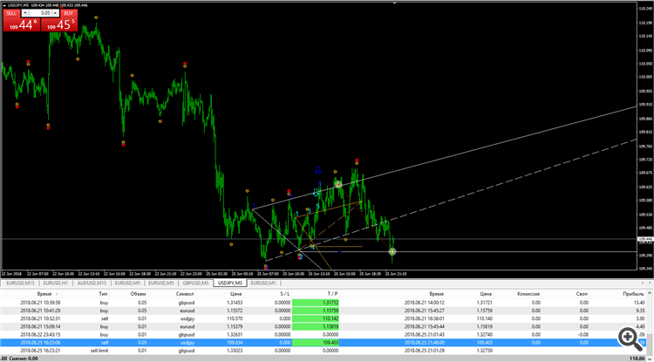Increase trade volume with the up arrow
The image size is (654, 362).
tap(55, 13)
